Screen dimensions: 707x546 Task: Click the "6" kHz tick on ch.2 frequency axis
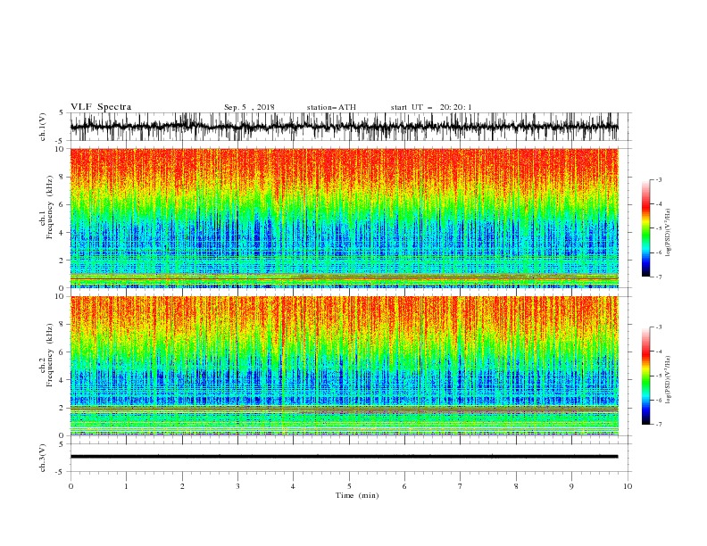(x=62, y=352)
